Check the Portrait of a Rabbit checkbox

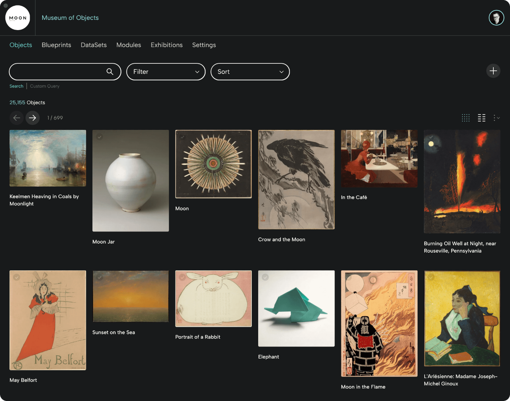coord(182,277)
